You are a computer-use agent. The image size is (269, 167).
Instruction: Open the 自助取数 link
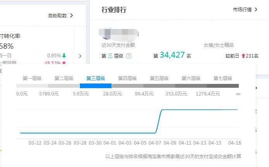coord(57,16)
